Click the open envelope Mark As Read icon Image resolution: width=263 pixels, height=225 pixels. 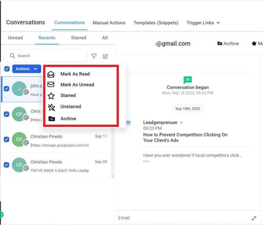pyautogui.click(x=51, y=74)
